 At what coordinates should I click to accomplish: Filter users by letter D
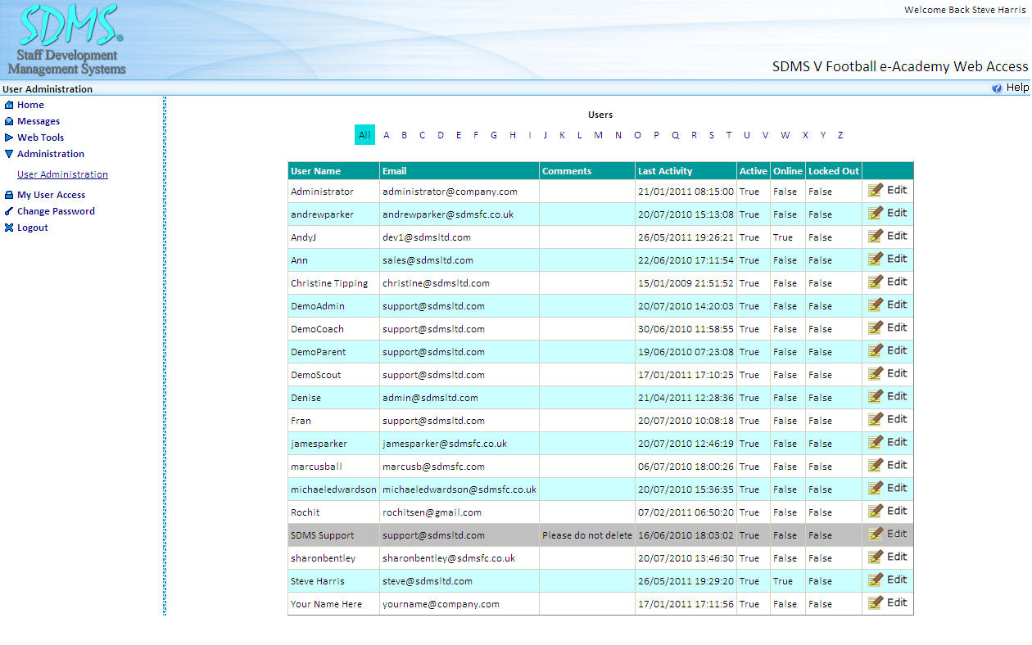click(x=441, y=135)
